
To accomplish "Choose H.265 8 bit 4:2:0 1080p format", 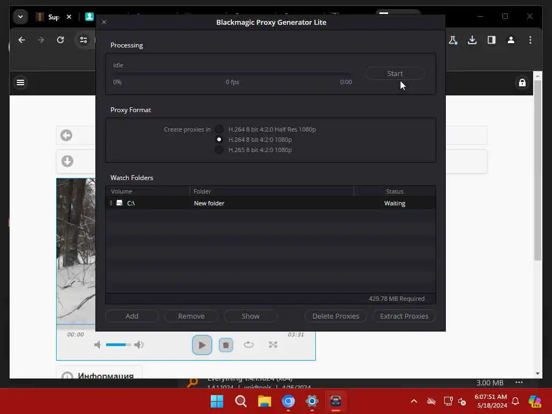I will [x=219, y=150].
